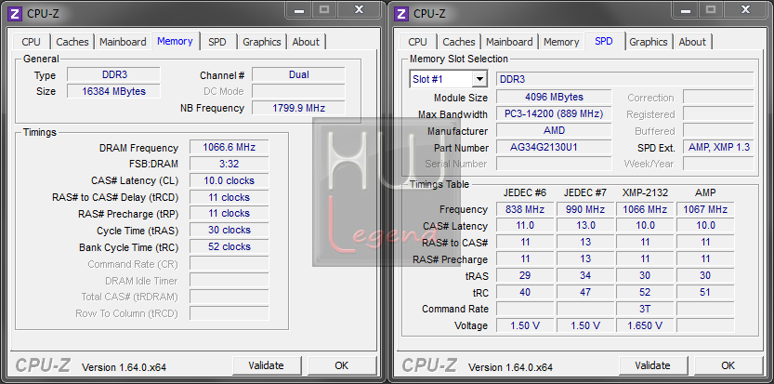
Task: Click the Max Bandwidth value PC3-14200 (889 MHz)
Action: pos(554,113)
